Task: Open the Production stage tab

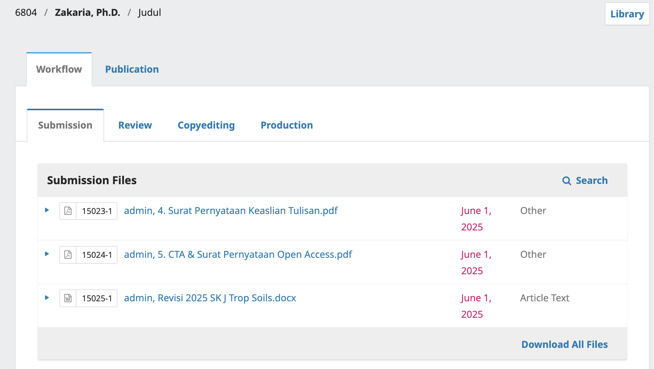Action: click(287, 125)
